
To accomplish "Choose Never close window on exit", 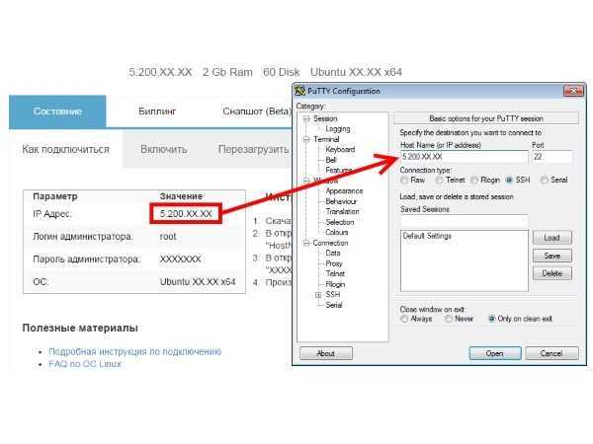I will [x=449, y=319].
